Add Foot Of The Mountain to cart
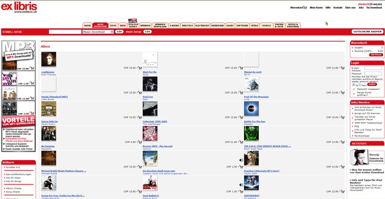385x199 pixels. 343,93
